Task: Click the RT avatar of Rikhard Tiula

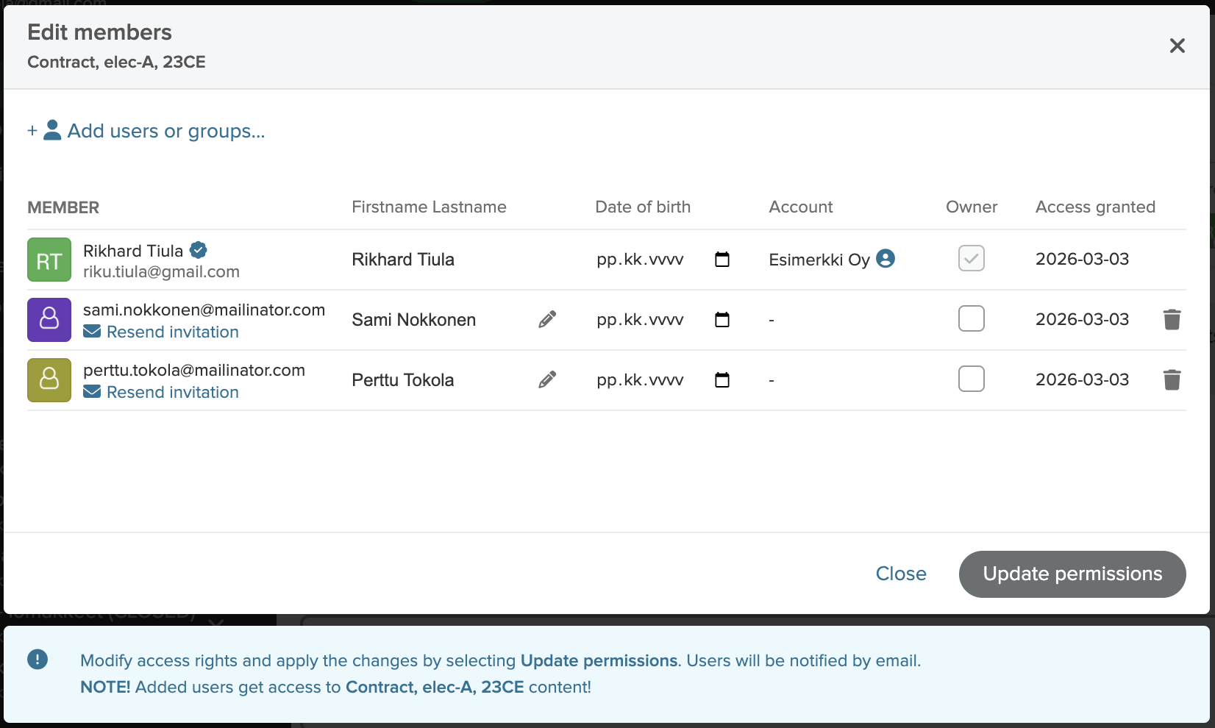Action: pyautogui.click(x=49, y=260)
